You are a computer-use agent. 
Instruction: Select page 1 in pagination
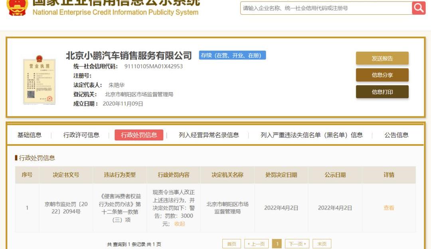coord(277,244)
